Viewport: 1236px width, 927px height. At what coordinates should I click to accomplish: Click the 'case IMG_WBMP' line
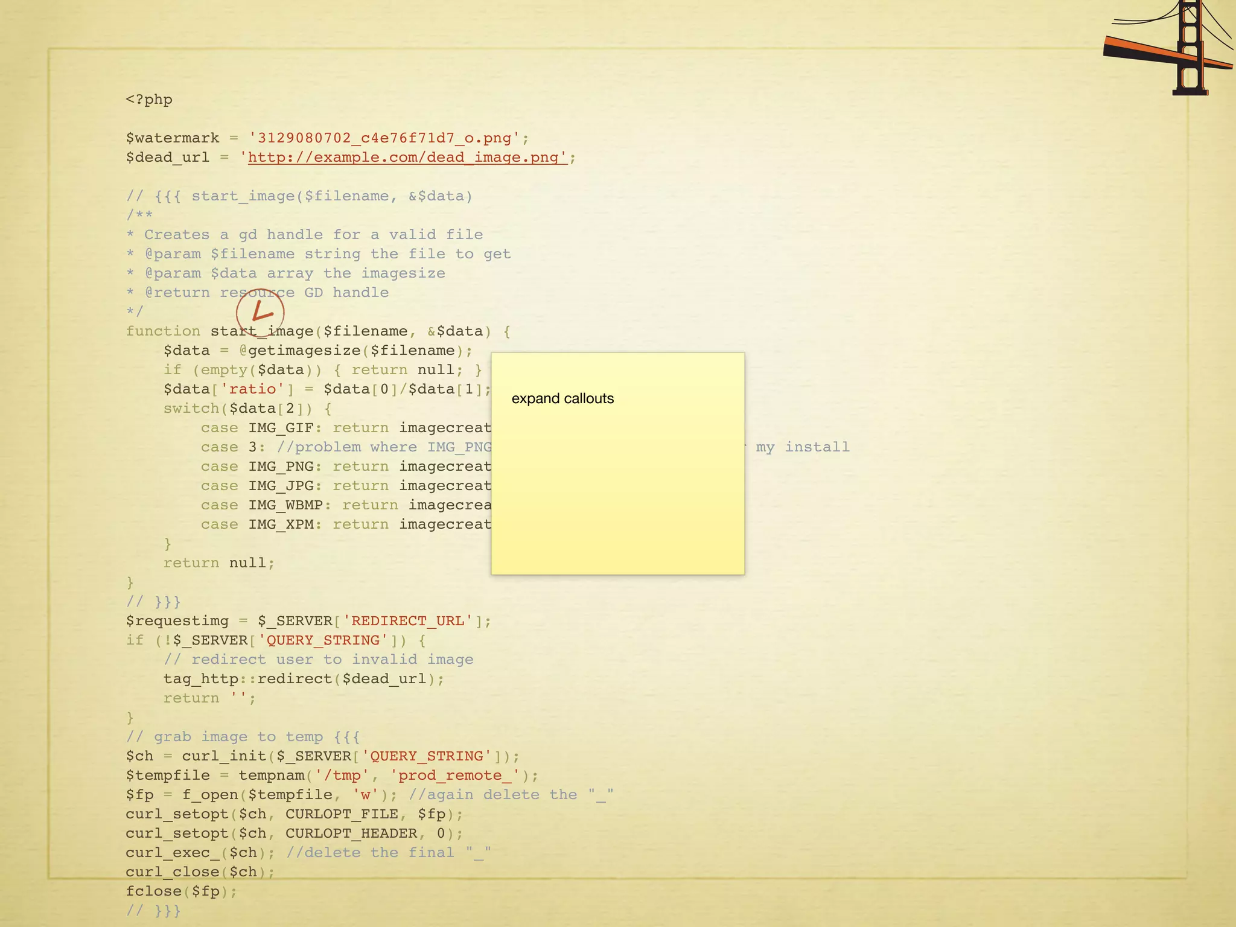(346, 505)
